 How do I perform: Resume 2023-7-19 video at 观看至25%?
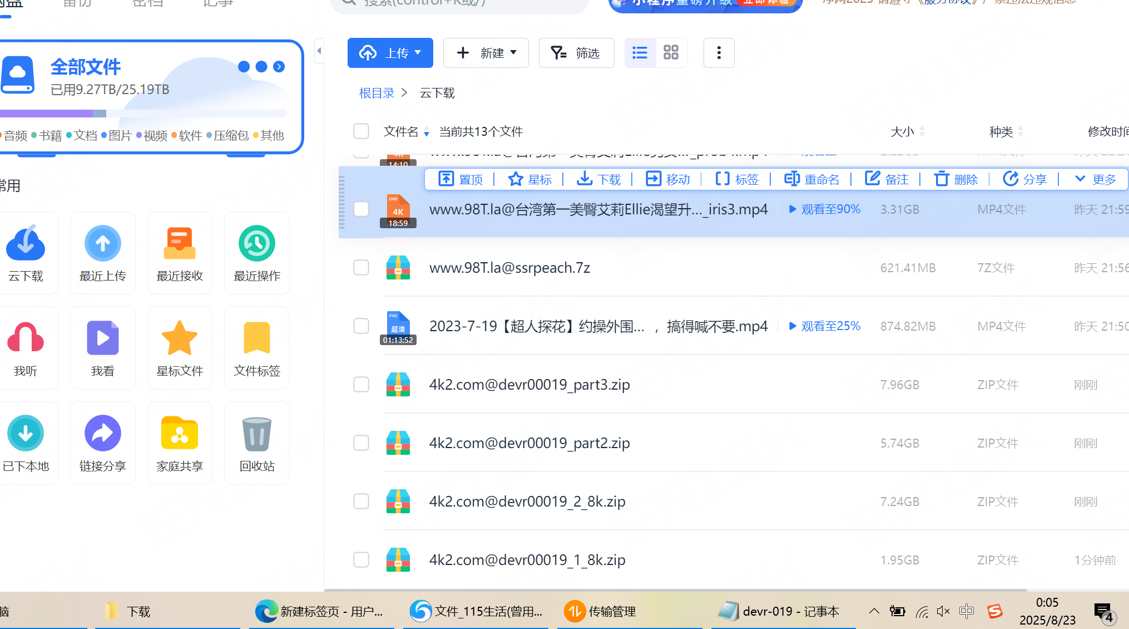coord(825,326)
